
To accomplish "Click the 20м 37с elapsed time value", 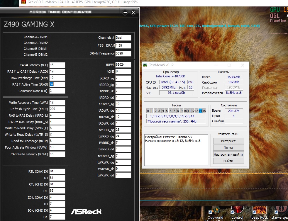I will (x=234, y=111).
